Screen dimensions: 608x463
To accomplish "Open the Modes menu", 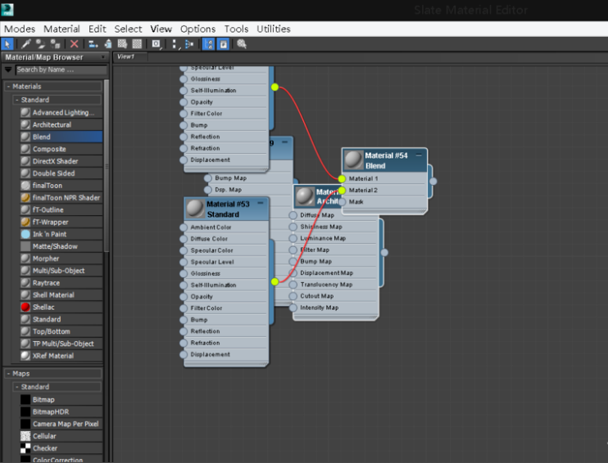I will click(x=20, y=29).
